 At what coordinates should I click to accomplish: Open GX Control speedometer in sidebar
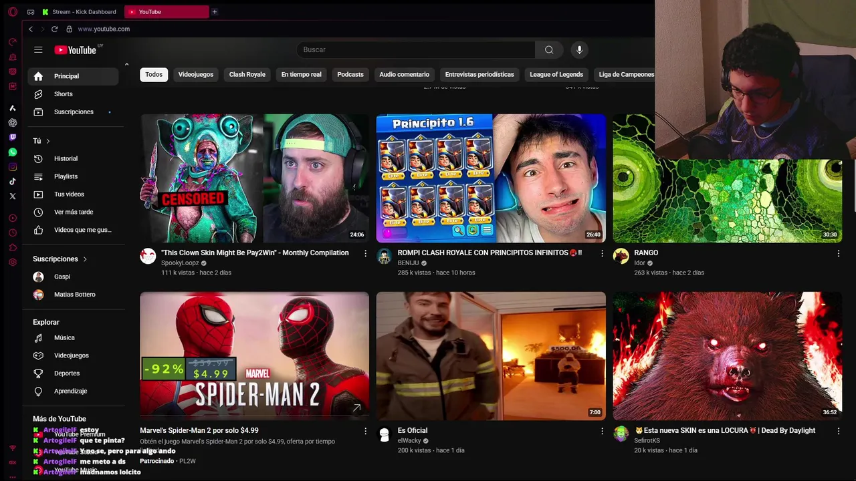pos(13,42)
